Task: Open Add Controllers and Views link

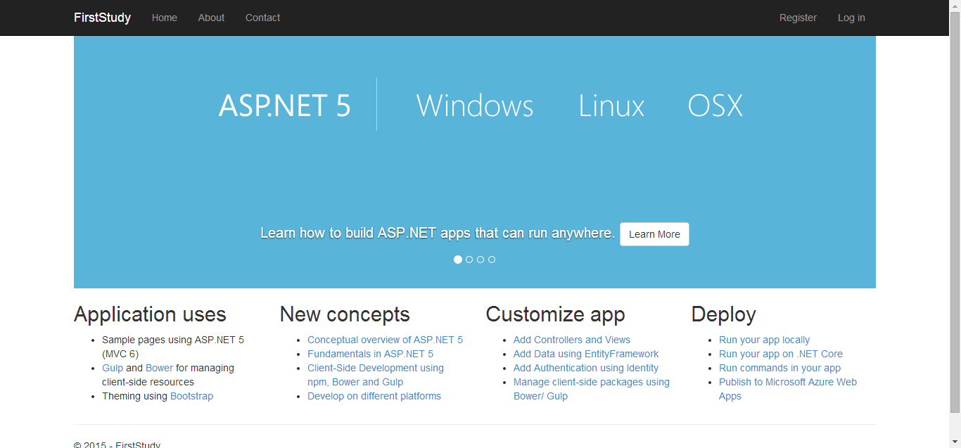Action: point(572,340)
